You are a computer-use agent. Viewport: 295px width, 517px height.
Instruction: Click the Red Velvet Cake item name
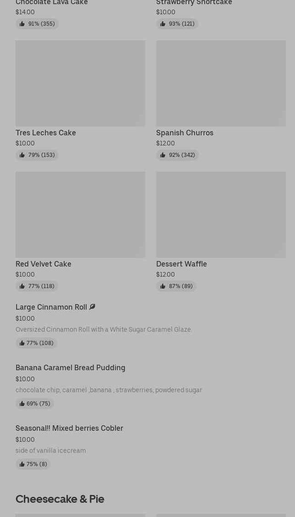pos(44,264)
